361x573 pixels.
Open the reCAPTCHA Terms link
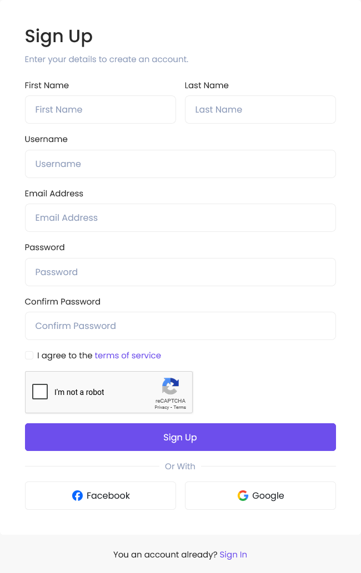point(179,407)
